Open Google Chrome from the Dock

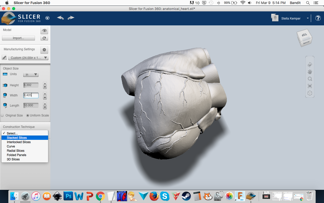(100, 196)
